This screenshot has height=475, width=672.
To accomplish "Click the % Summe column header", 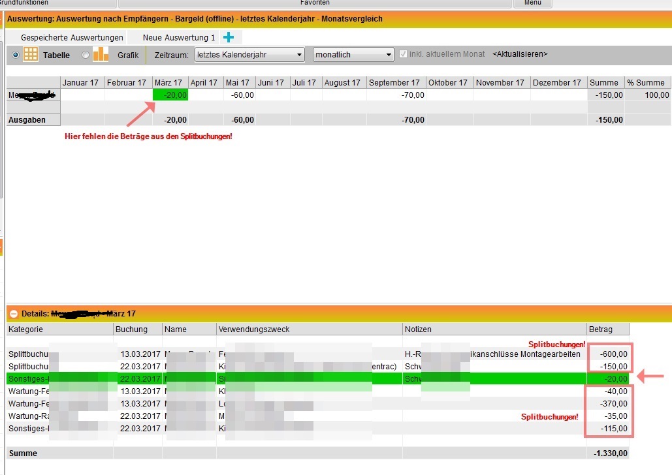I will (x=648, y=83).
